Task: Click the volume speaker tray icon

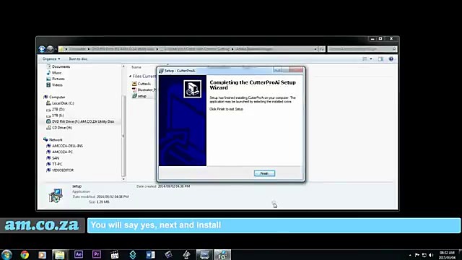Action: point(431,255)
